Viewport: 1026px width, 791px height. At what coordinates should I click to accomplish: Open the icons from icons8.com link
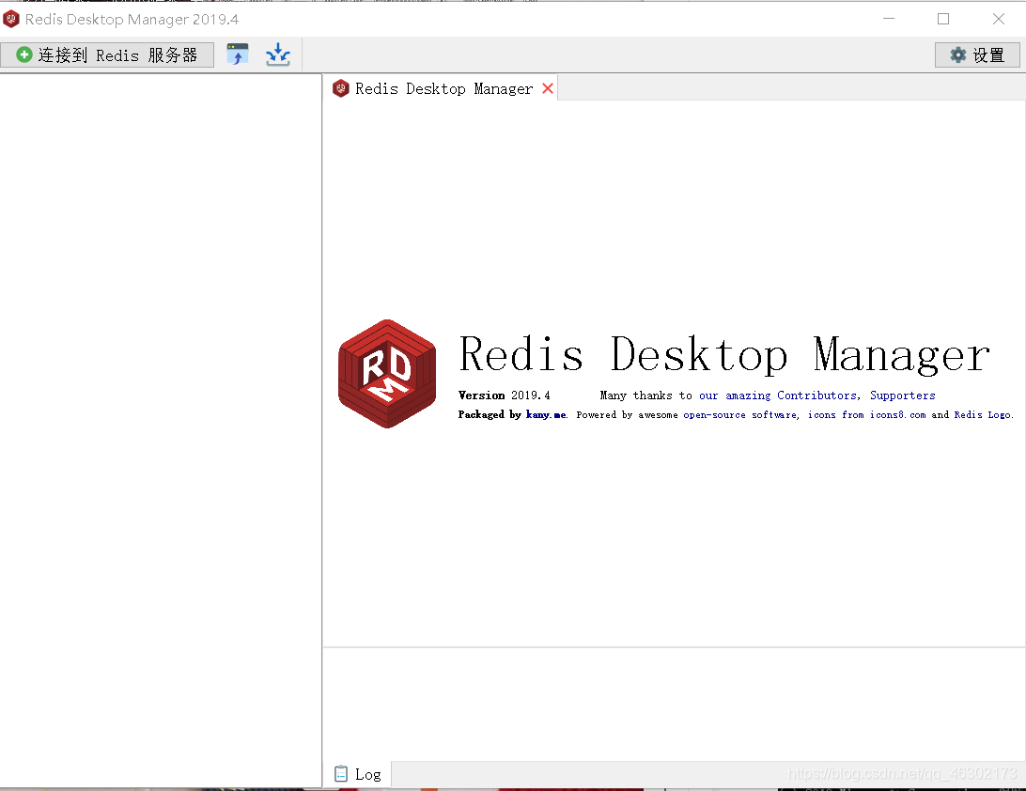[x=866, y=415]
